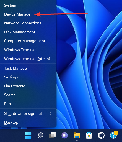This screenshot has width=122, height=142.
Task: Click the Windows Start button
Action: point(28,135)
